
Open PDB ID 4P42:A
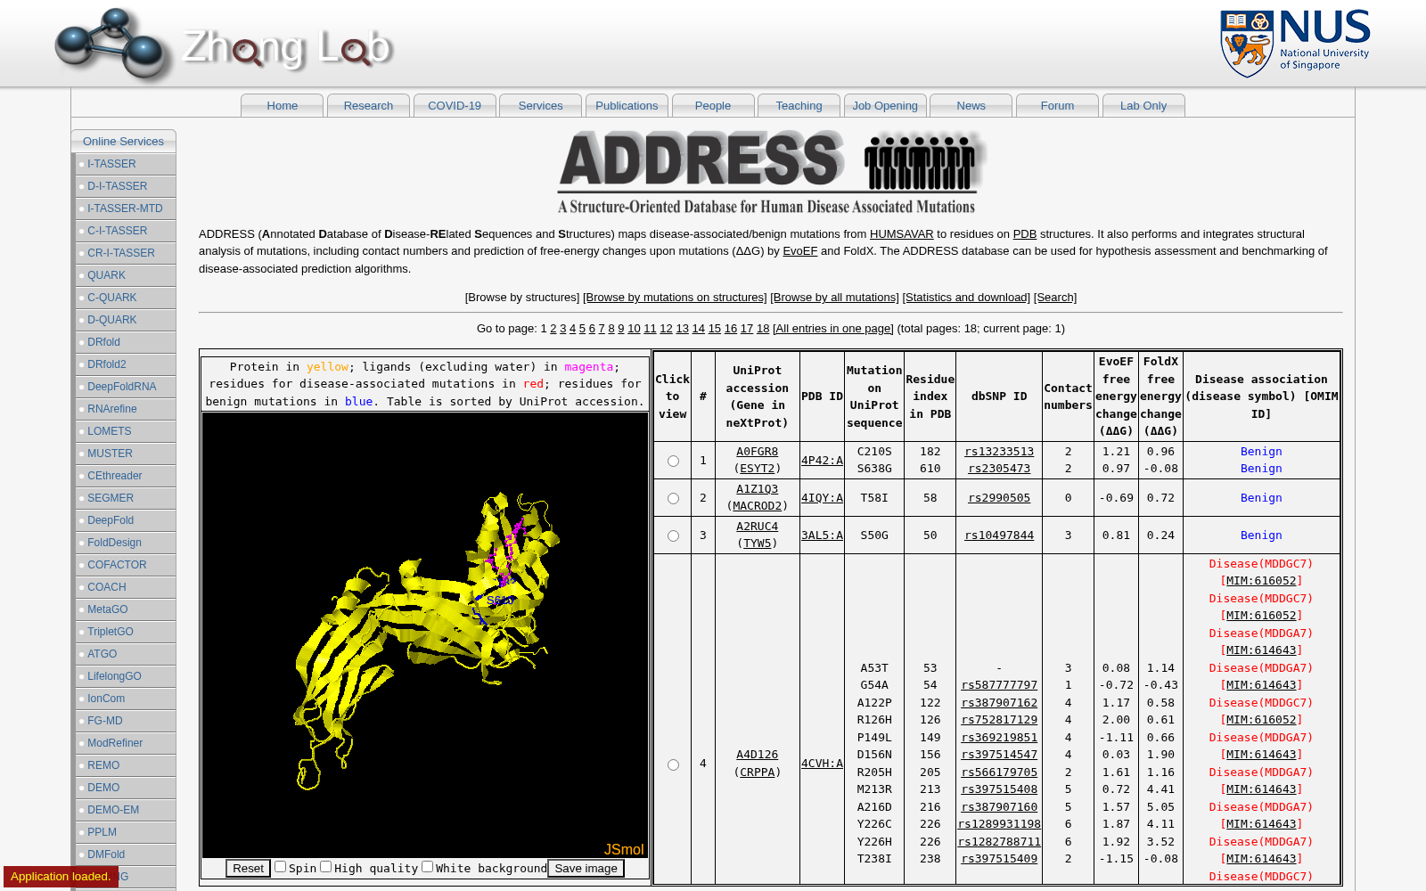point(822,461)
